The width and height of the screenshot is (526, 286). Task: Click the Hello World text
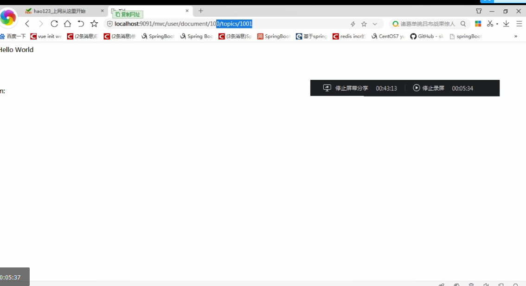(16, 50)
